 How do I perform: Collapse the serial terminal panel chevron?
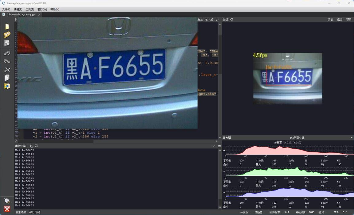tap(214, 146)
